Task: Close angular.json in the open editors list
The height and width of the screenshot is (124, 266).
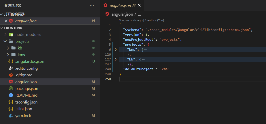Action: point(6,21)
